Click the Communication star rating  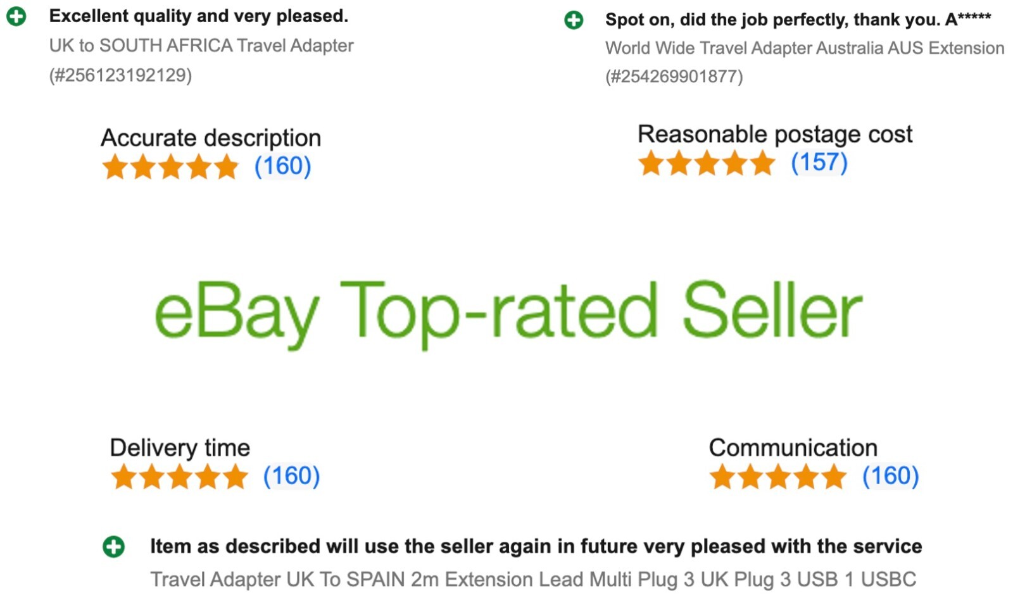click(x=778, y=477)
